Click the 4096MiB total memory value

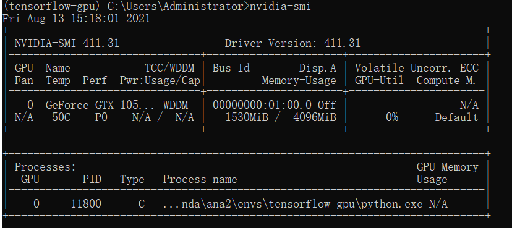315,117
